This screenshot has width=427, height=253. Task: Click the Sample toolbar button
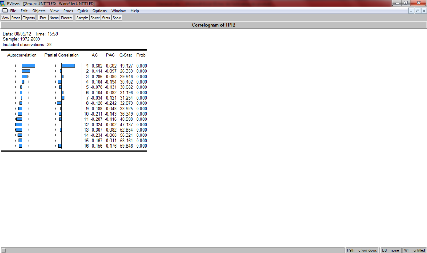[82, 18]
